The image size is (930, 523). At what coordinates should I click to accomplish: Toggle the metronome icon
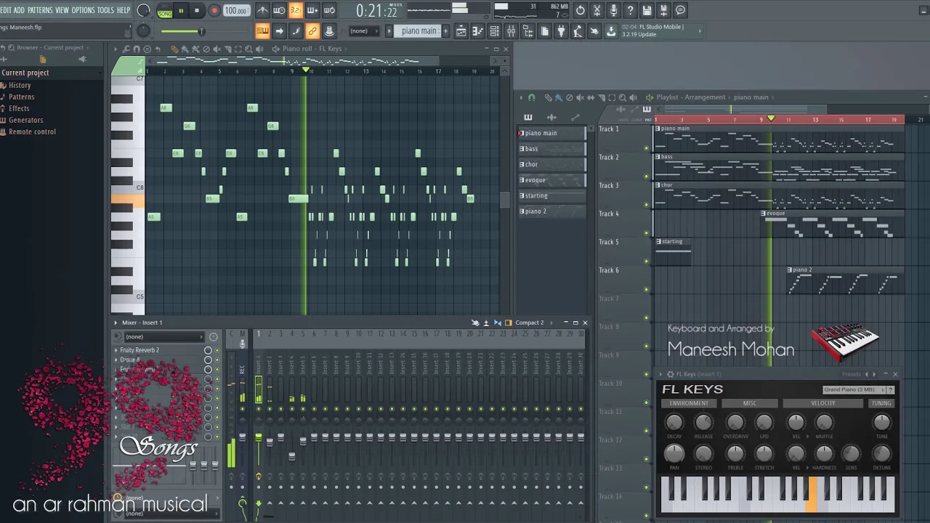click(x=262, y=10)
